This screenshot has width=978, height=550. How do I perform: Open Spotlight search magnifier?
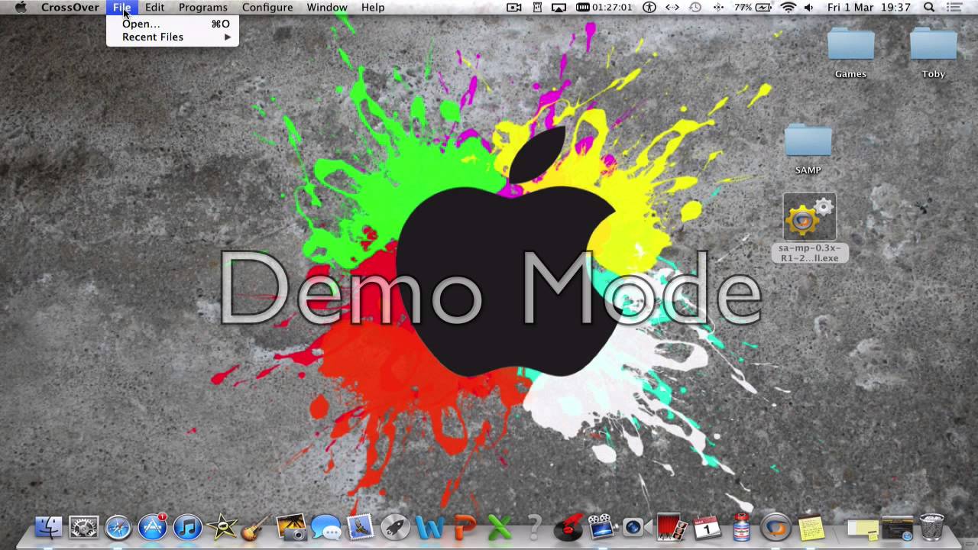pos(929,7)
